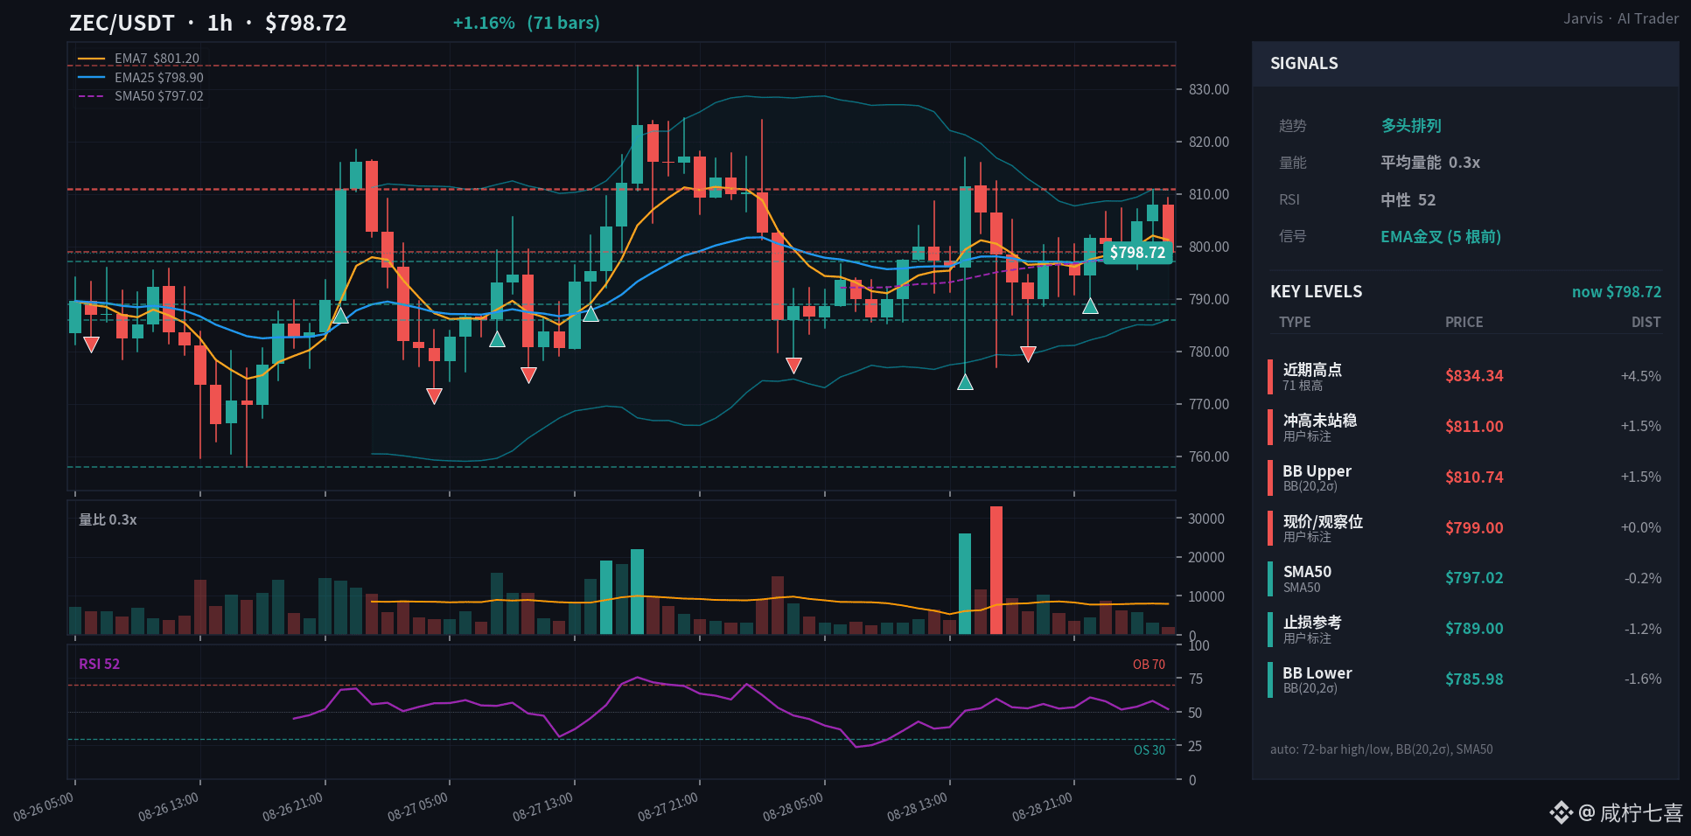
Task: Click the SIGNALS panel header
Action: point(1465,64)
